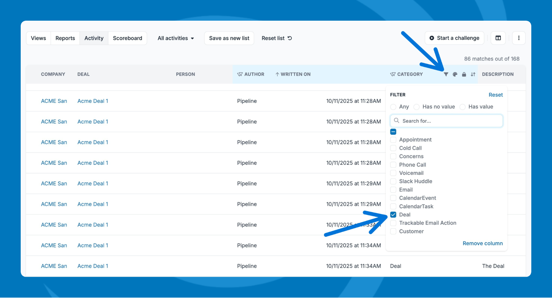
Task: Click the sort arrows icon in Category header
Action: (473, 74)
